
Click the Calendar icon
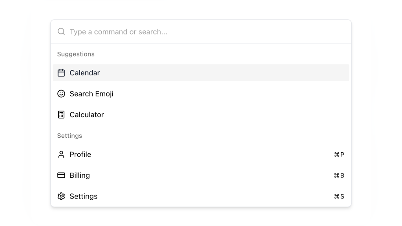pos(61,73)
